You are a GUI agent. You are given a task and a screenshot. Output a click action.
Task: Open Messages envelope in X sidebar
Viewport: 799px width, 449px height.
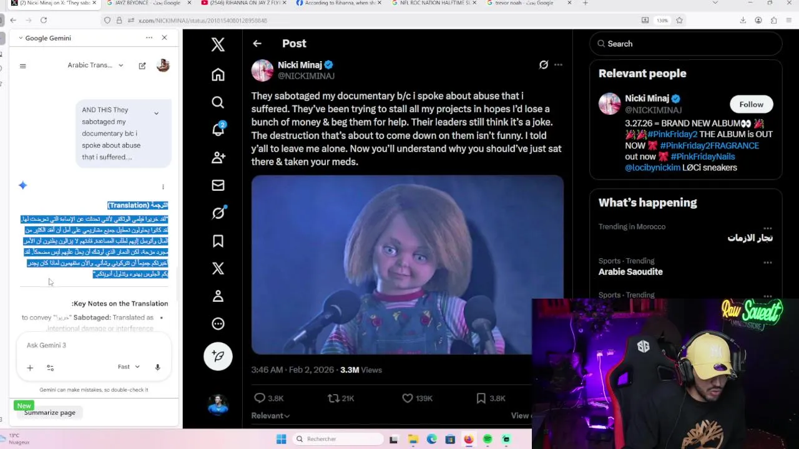pyautogui.click(x=218, y=185)
